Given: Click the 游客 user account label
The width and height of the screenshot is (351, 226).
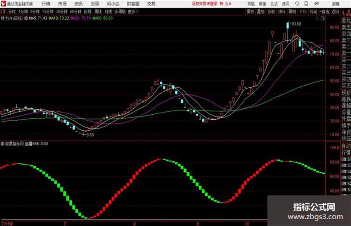Looking at the screenshot, I should [335, 4].
